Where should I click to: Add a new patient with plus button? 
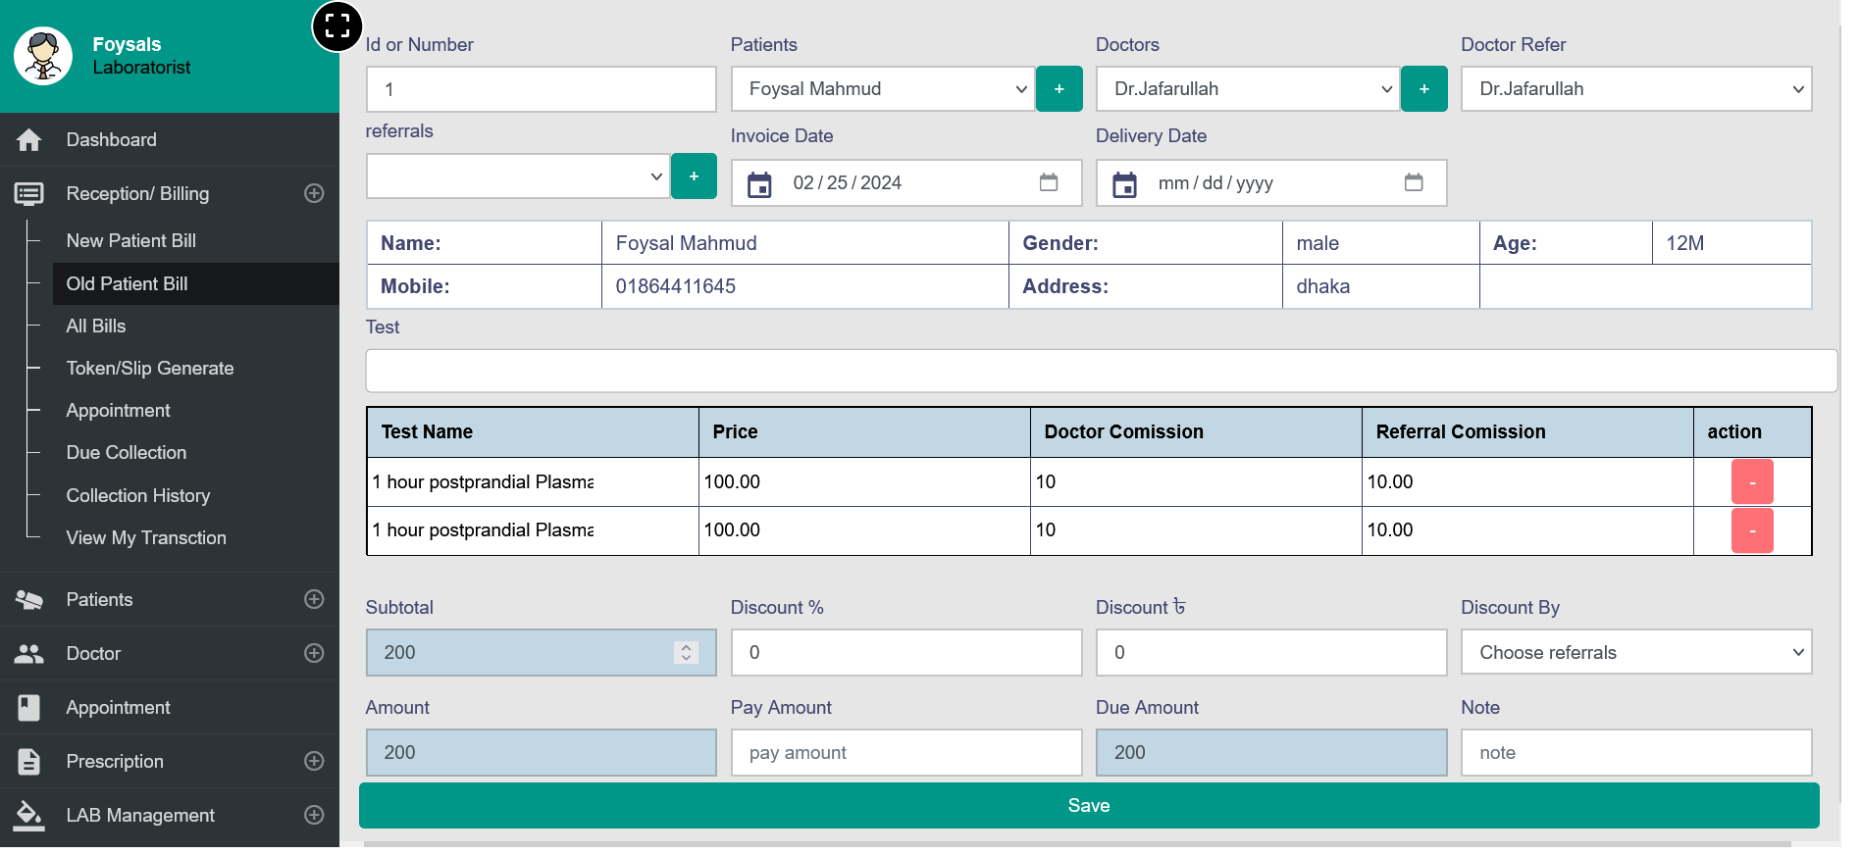click(1059, 89)
